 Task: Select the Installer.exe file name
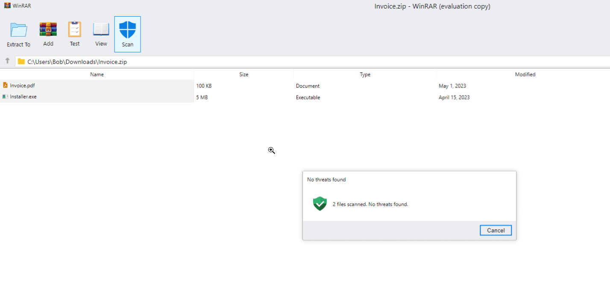[23, 97]
